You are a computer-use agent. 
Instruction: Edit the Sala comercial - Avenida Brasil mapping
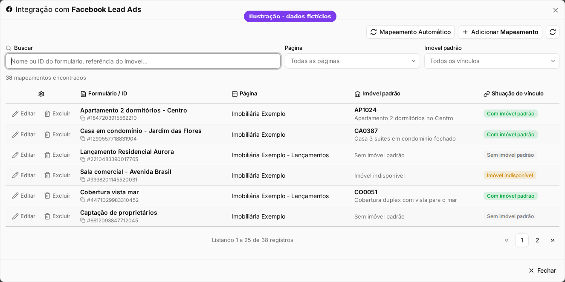[23, 176]
